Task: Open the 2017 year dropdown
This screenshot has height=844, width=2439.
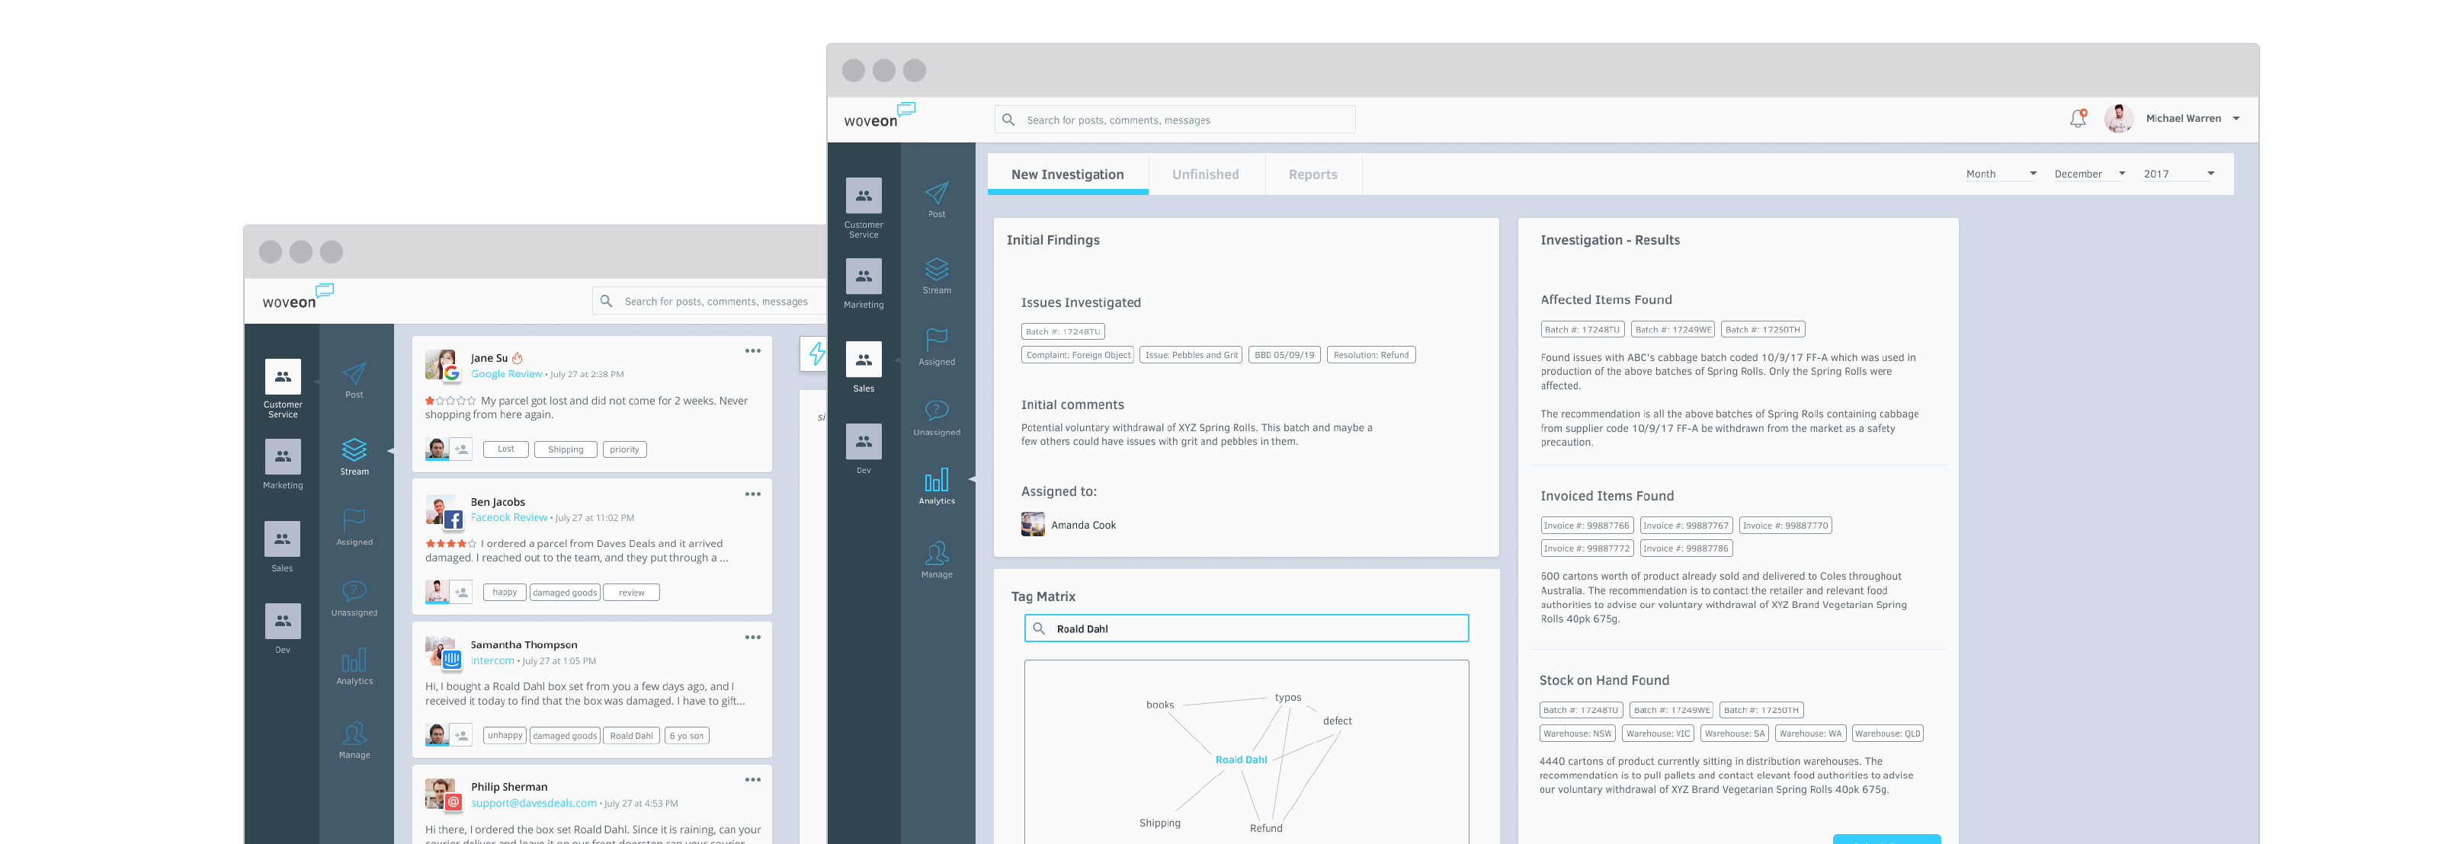Action: (2178, 174)
